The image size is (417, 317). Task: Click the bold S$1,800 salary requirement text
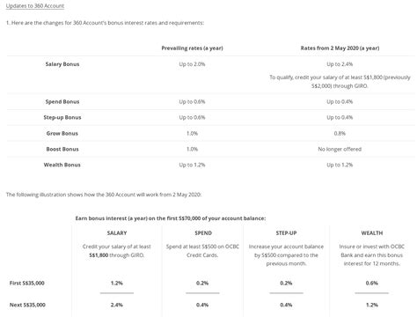tap(99, 255)
